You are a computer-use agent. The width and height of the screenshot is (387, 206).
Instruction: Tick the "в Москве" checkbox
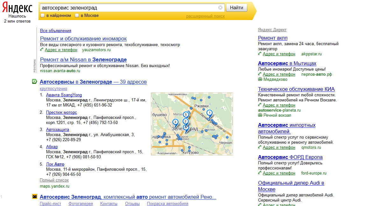click(x=77, y=16)
